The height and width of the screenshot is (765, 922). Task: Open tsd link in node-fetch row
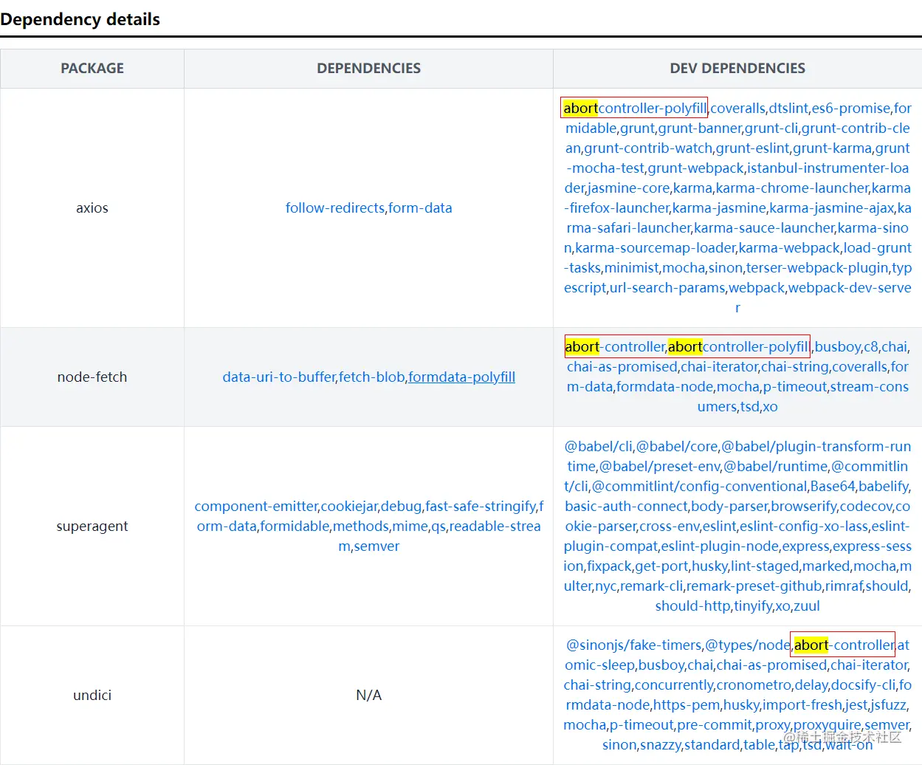click(750, 406)
